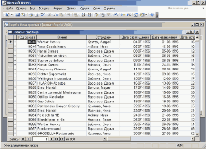Click the Paste toolbar icon

61,15
